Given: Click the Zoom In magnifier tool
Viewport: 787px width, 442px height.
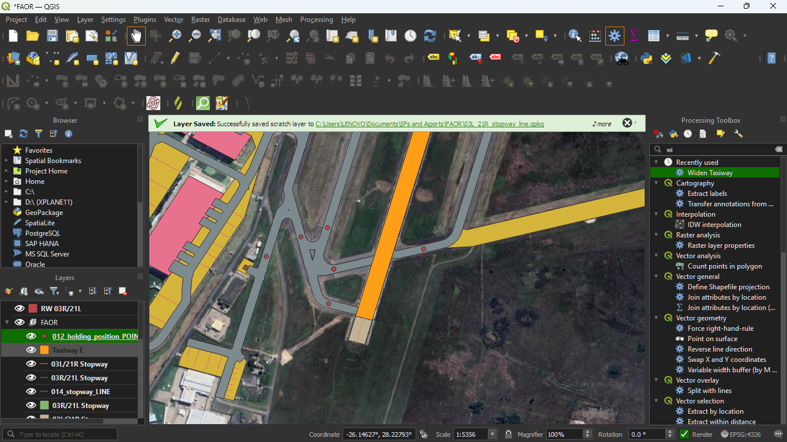Looking at the screenshot, I should click(175, 36).
